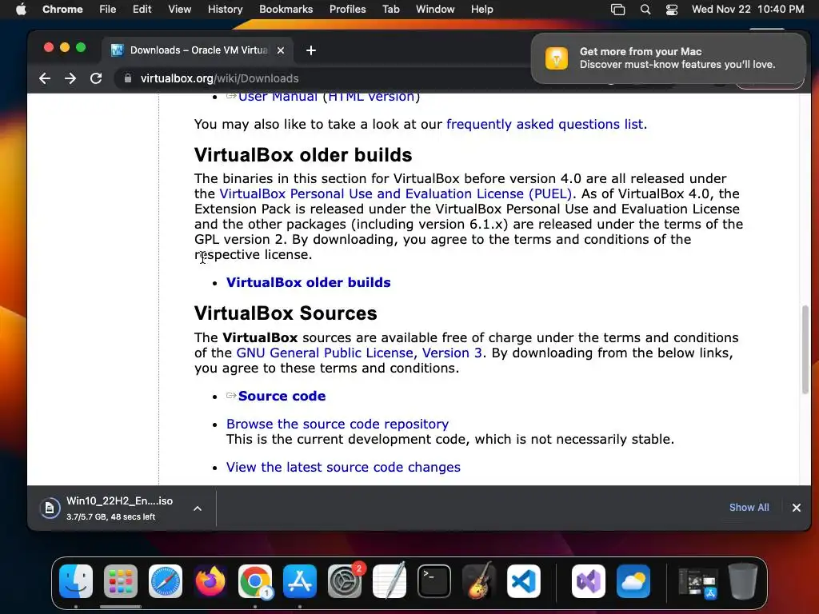View site info via the lock icon
This screenshot has width=819, height=614.
[x=127, y=78]
